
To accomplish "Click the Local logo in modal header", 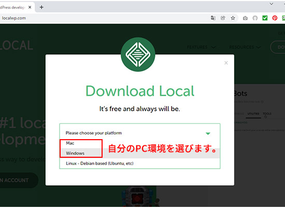I will pos(138,54).
